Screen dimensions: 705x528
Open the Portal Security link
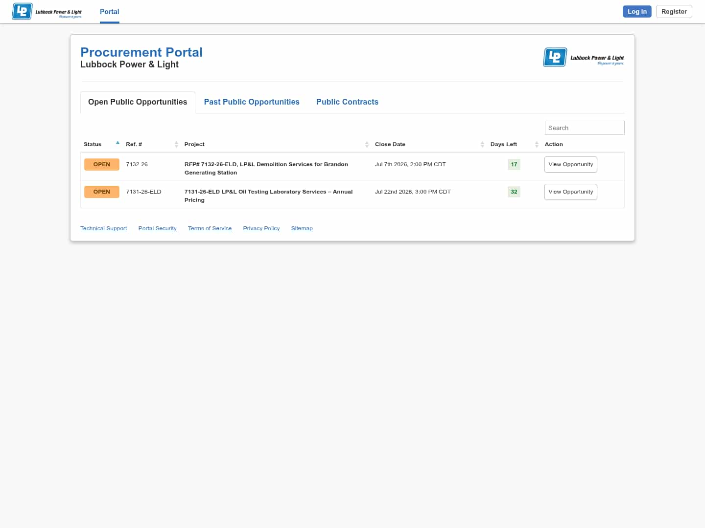click(158, 228)
